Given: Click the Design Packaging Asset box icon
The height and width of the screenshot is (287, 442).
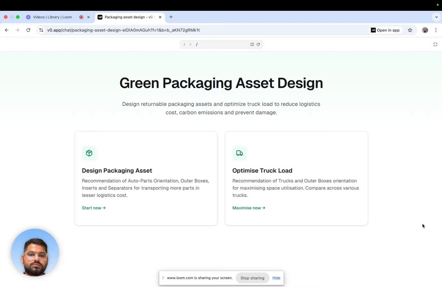Looking at the screenshot, I should (89, 153).
